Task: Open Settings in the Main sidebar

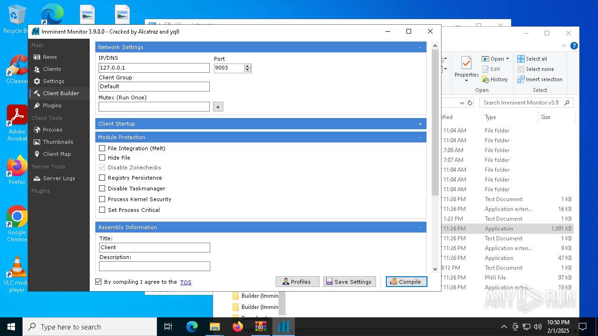Action: point(53,81)
